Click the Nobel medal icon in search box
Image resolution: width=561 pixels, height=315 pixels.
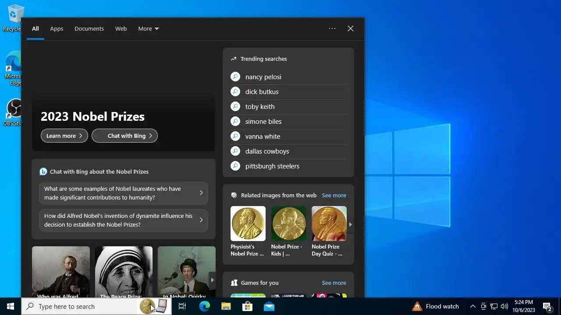(x=147, y=306)
